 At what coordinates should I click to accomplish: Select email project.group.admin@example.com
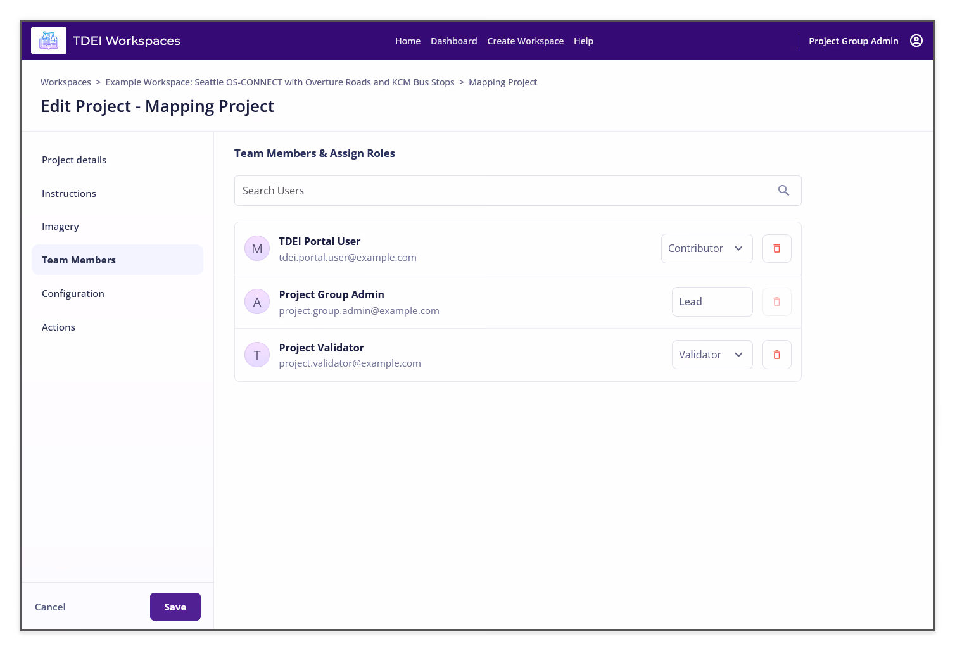[x=359, y=311]
